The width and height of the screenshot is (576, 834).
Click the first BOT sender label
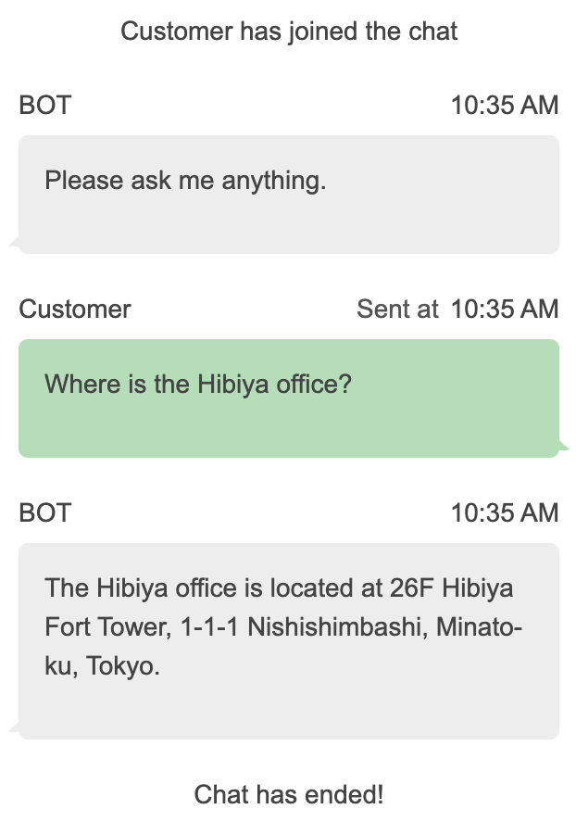44,106
